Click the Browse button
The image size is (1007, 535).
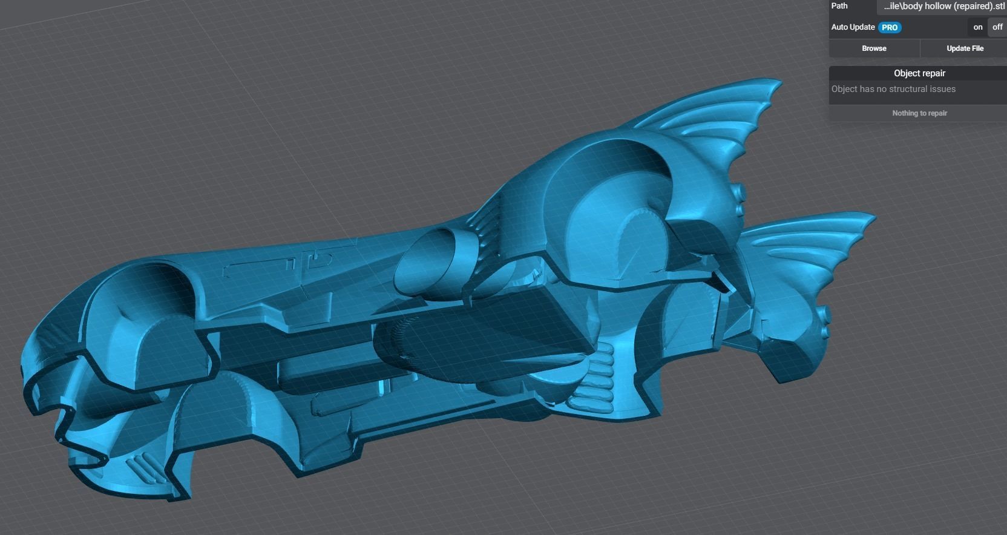coord(874,48)
